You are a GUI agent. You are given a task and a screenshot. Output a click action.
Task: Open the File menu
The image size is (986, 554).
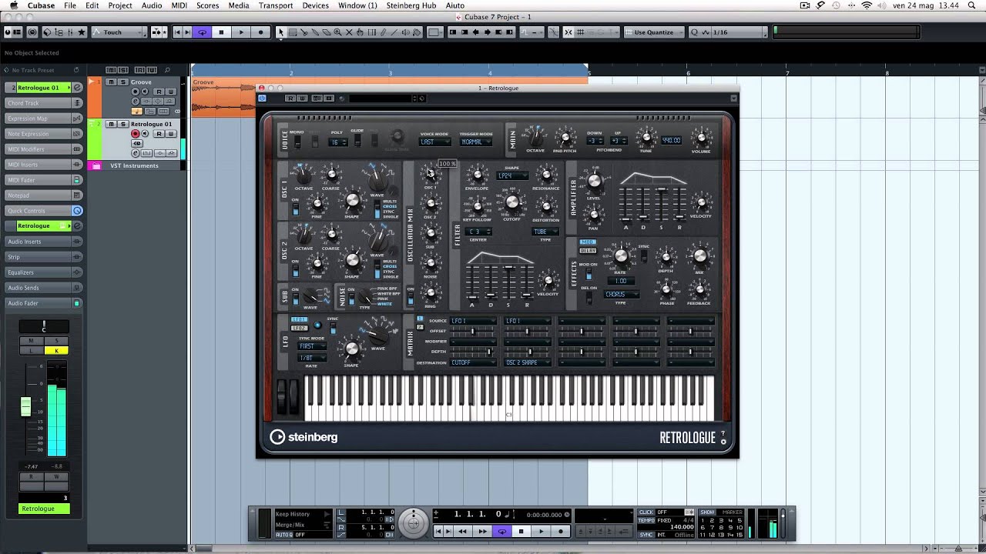(70, 5)
